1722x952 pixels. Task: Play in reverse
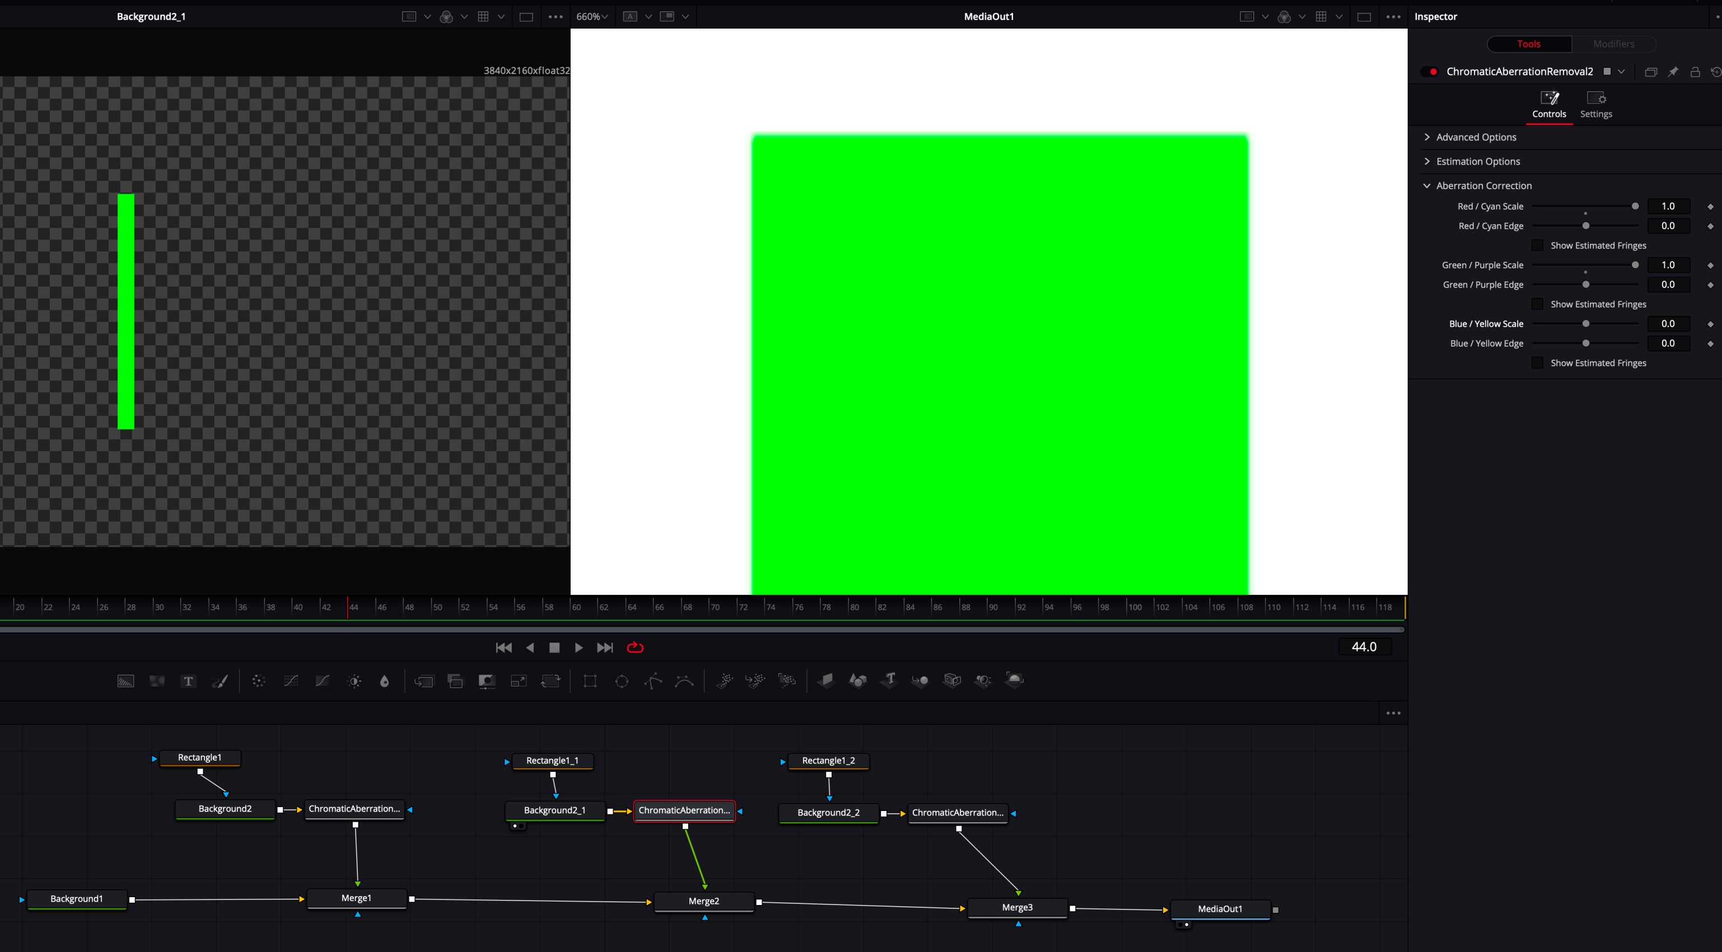coord(530,648)
